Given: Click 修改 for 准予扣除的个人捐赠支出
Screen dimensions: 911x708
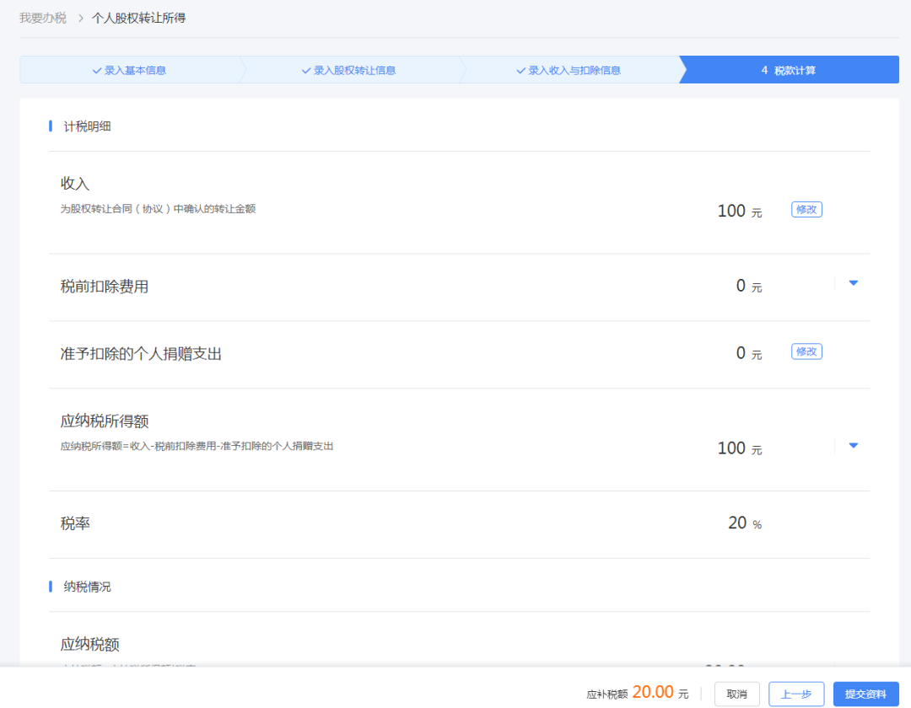Looking at the screenshot, I should tap(806, 351).
